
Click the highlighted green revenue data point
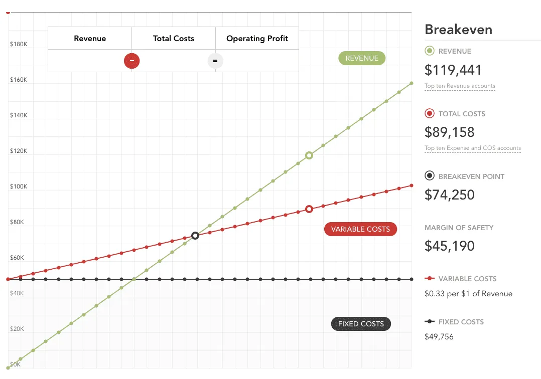click(x=309, y=155)
